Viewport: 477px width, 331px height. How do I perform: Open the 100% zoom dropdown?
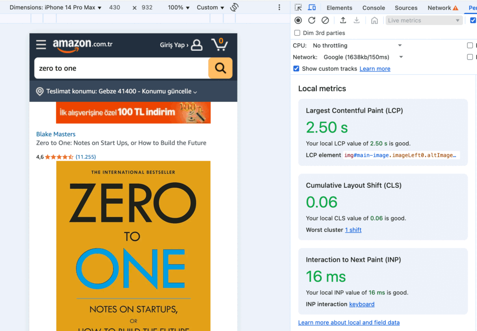tap(178, 7)
